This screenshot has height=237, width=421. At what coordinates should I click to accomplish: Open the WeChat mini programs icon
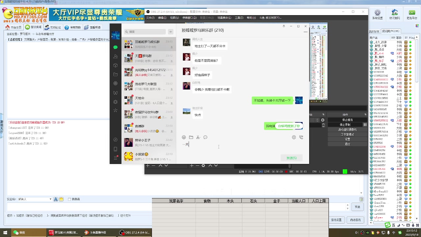tap(115, 140)
